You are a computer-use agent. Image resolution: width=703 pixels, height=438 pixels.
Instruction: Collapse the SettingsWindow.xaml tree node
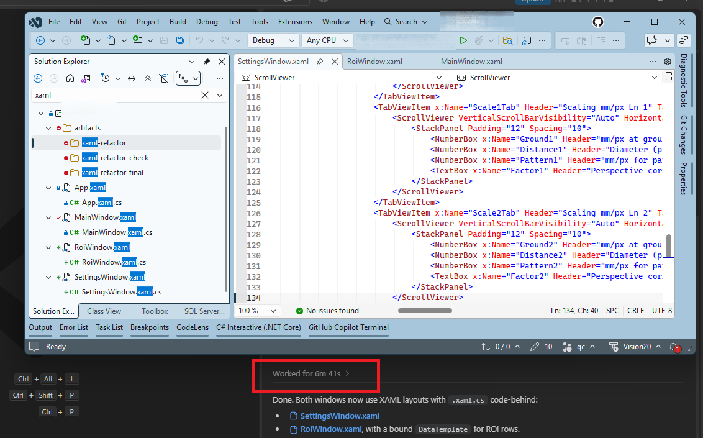[48, 277]
